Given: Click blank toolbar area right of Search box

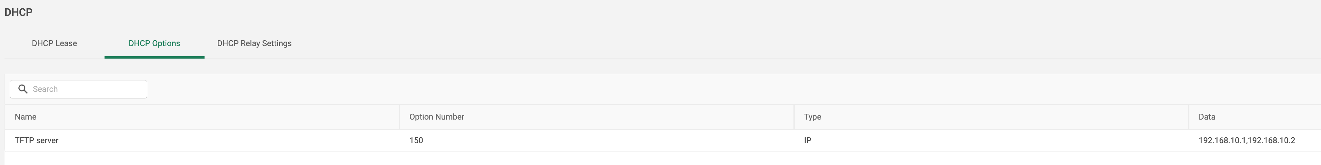Looking at the screenshot, I should 667,89.
